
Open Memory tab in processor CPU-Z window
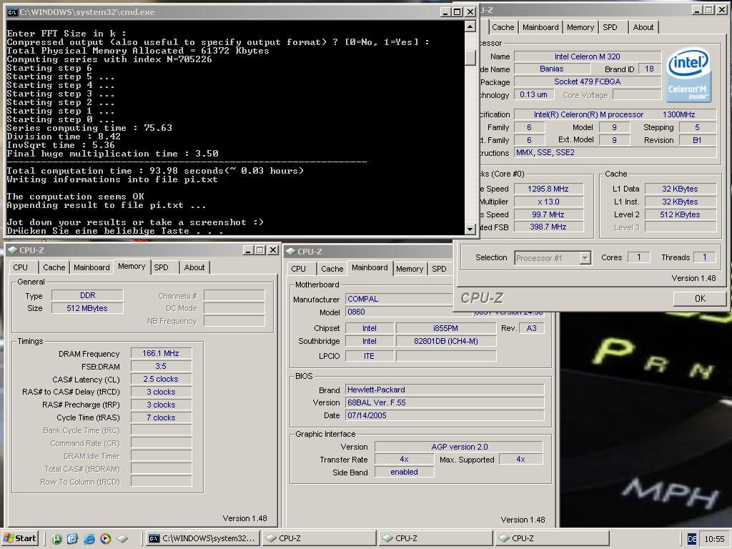580,28
